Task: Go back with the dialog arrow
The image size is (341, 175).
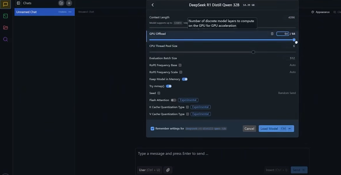Action: click(x=153, y=5)
